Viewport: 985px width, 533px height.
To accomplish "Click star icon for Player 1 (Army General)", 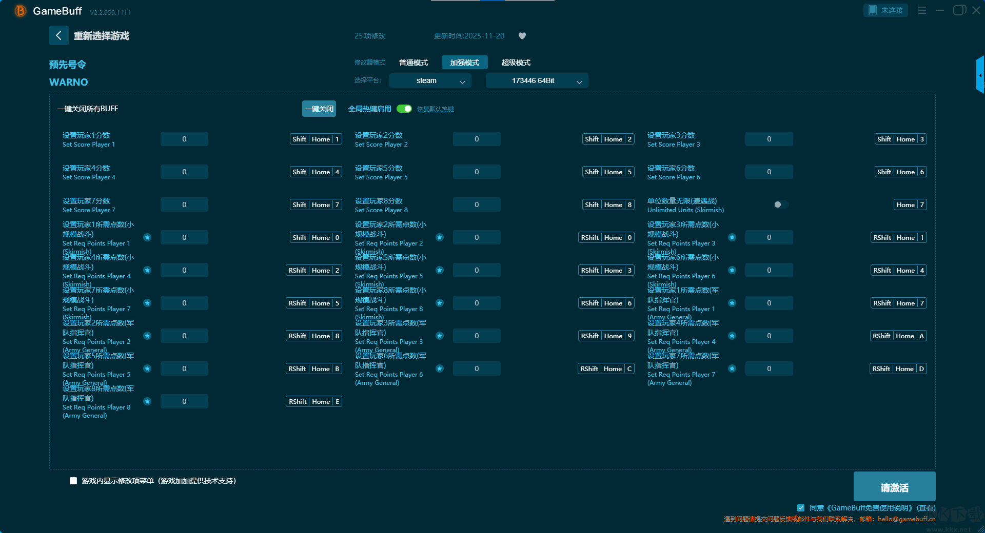I will point(732,303).
